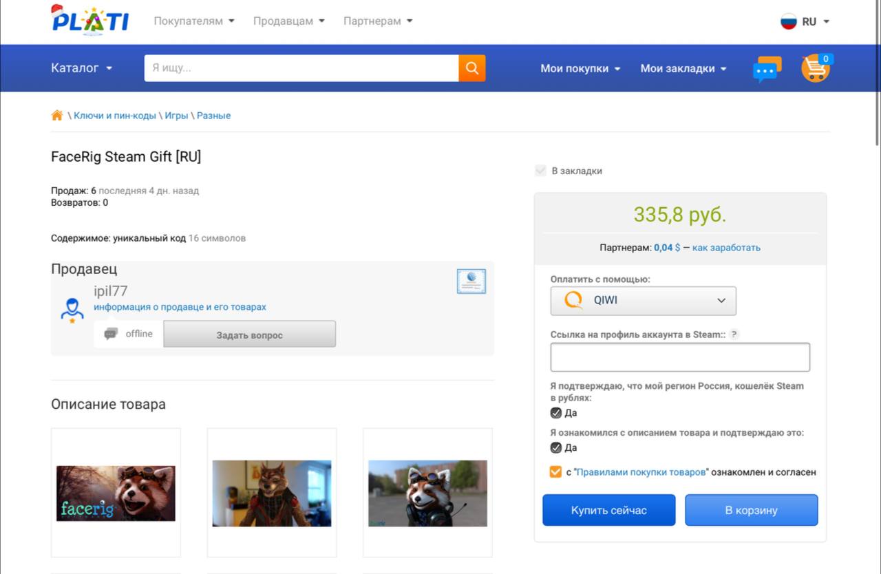Click the 'В корзину' button
881x574 pixels.
(x=752, y=510)
